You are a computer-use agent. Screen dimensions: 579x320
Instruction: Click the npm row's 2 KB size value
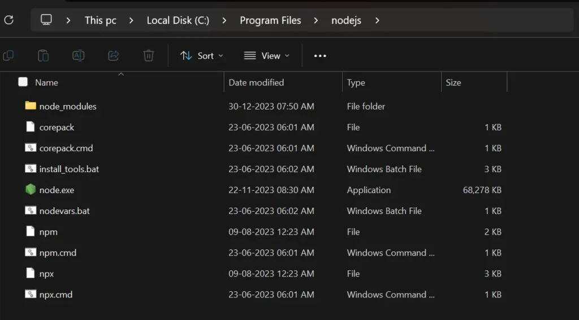point(493,232)
